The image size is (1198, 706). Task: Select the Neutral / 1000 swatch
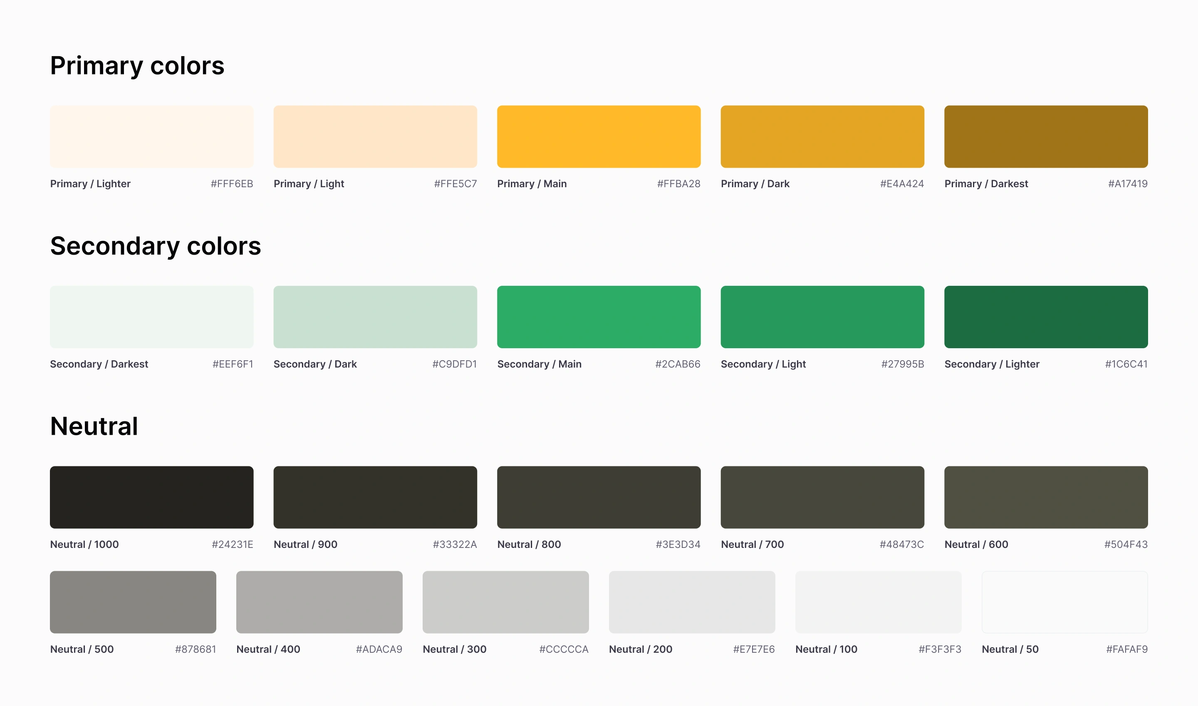pos(152,497)
